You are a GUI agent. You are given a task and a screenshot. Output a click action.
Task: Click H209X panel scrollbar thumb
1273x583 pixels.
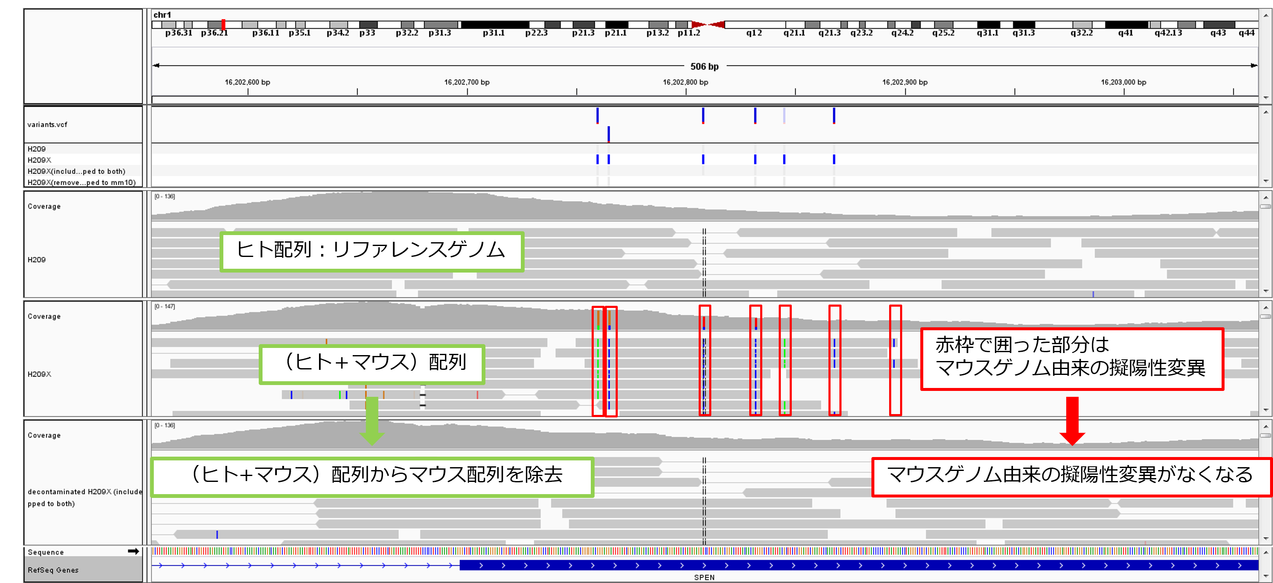(x=1265, y=317)
